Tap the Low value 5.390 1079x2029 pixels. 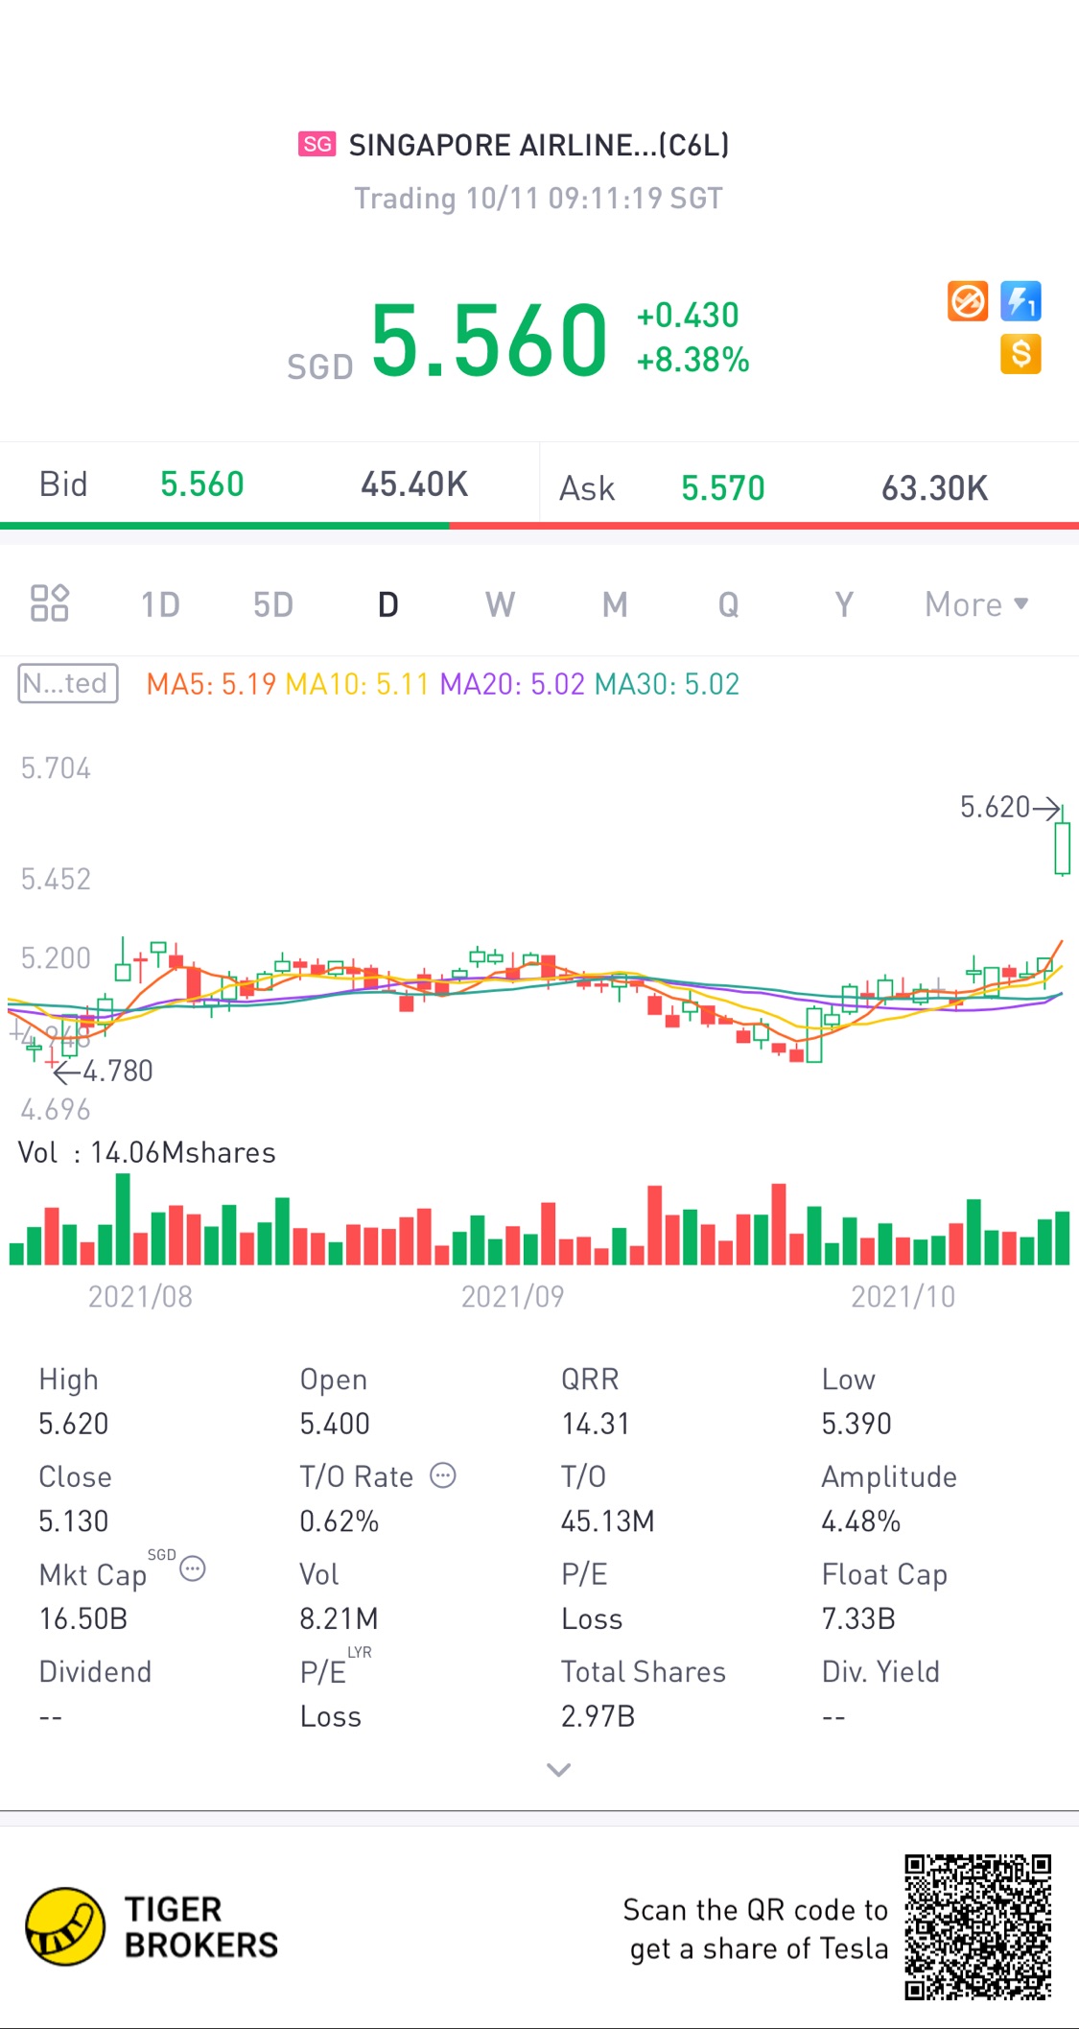point(856,1424)
